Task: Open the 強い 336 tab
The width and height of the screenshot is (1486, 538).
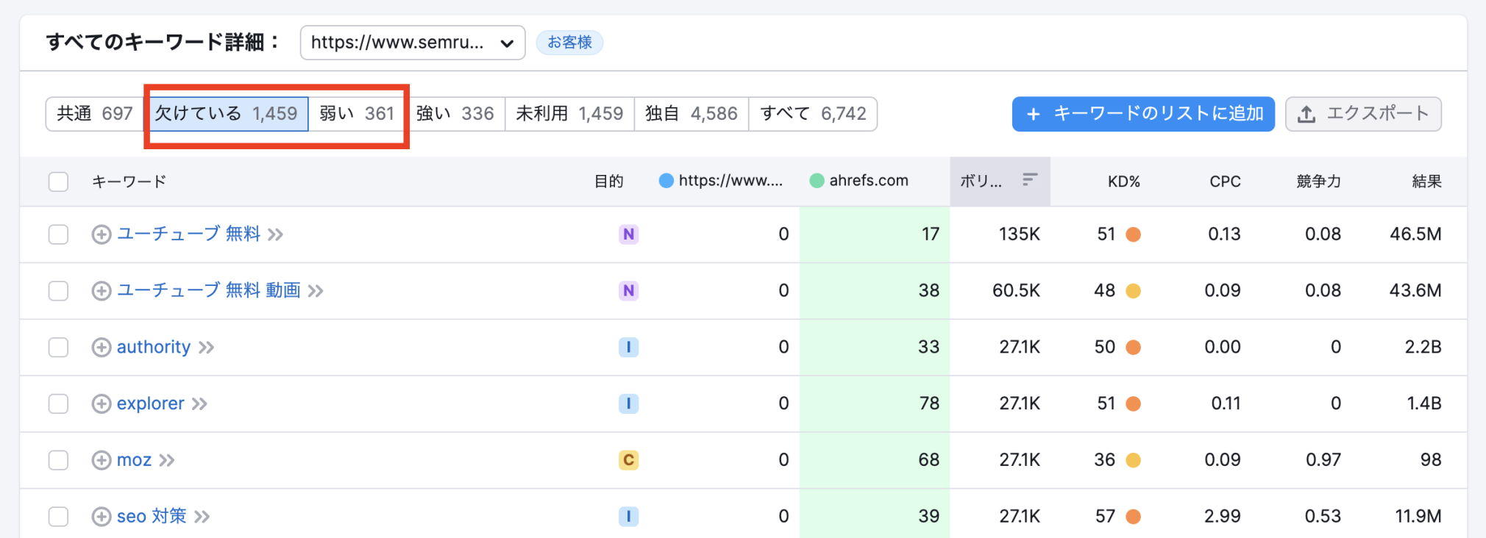Action: (x=455, y=114)
